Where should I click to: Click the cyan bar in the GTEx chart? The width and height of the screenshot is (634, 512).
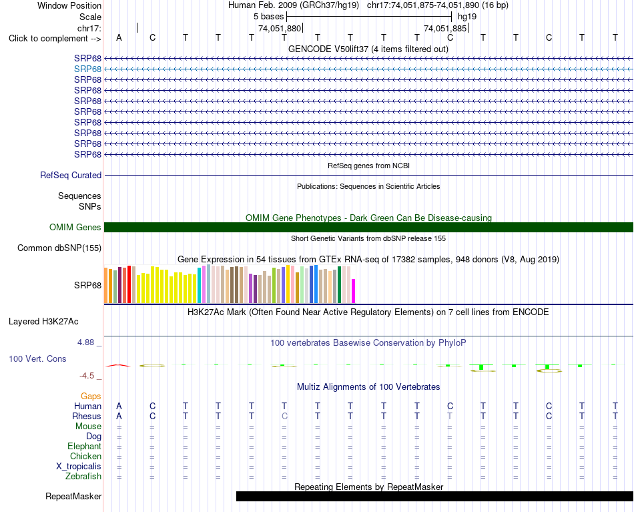coord(200,285)
